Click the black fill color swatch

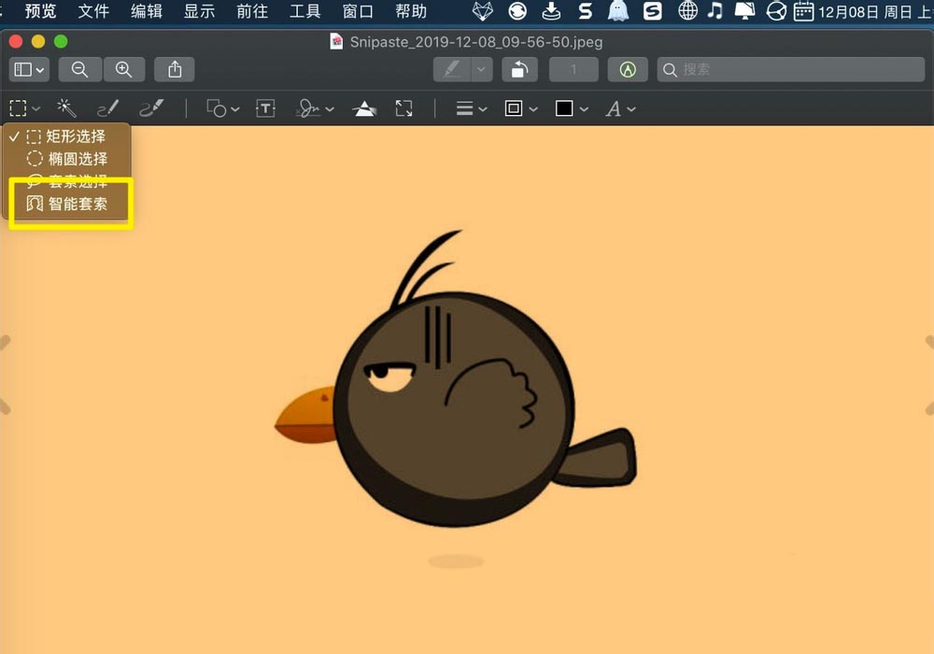click(x=564, y=108)
